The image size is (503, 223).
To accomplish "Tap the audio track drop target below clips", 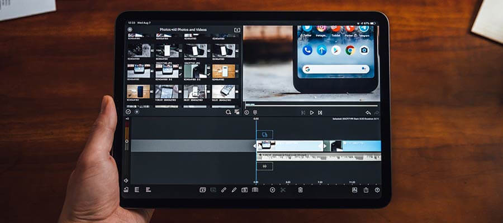I will point(265,166).
